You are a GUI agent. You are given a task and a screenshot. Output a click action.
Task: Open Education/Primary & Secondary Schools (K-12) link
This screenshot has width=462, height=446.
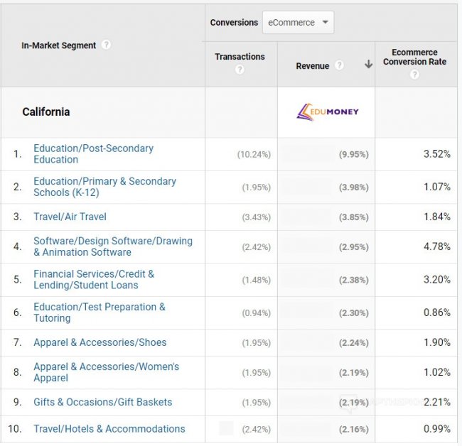point(104,186)
